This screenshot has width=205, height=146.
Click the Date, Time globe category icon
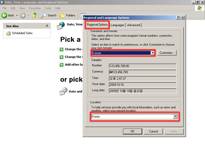pyautogui.click(x=61, y=26)
